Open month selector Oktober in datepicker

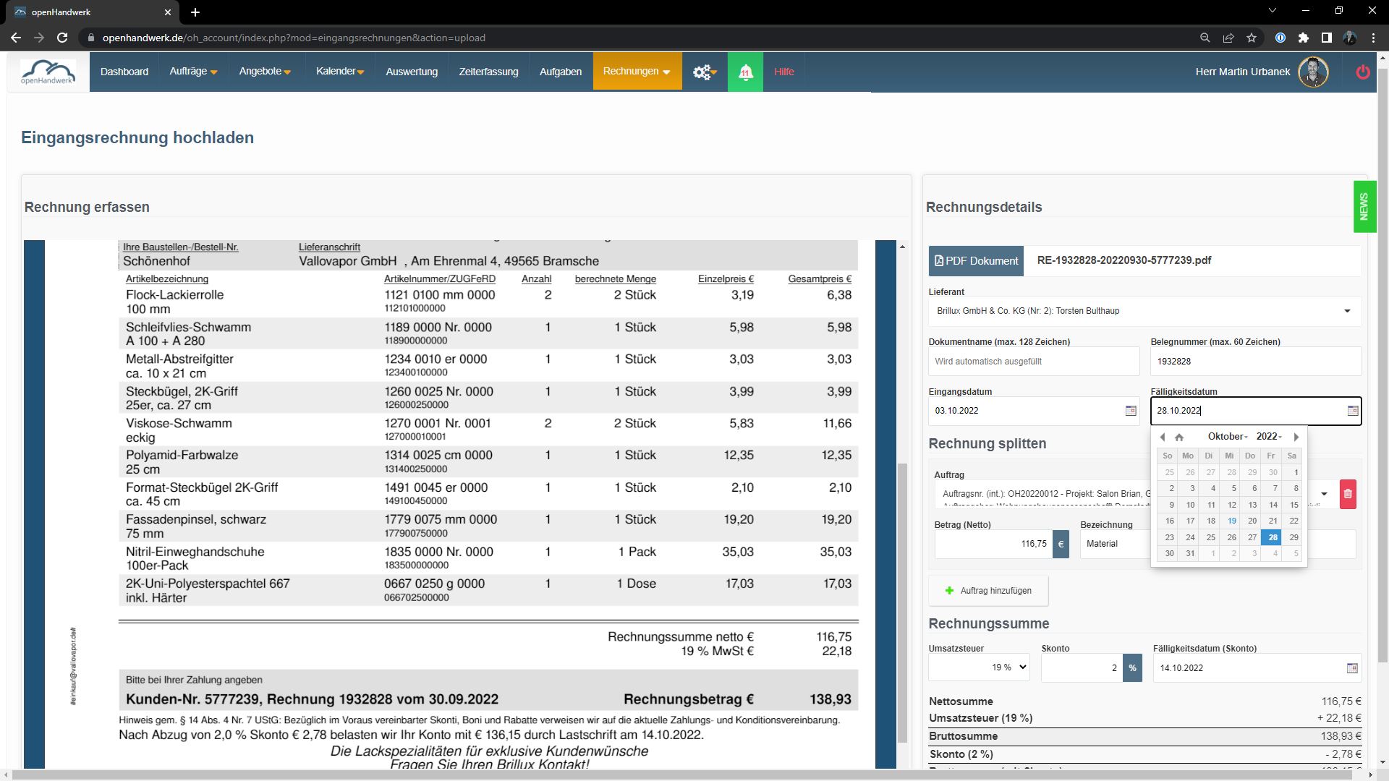(x=1227, y=437)
